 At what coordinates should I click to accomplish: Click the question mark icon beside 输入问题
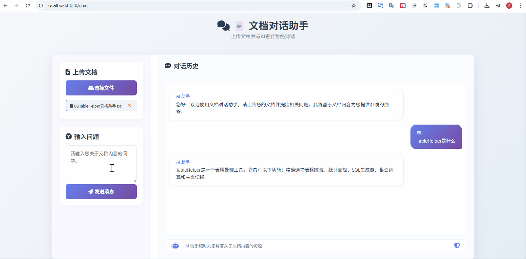(69, 136)
